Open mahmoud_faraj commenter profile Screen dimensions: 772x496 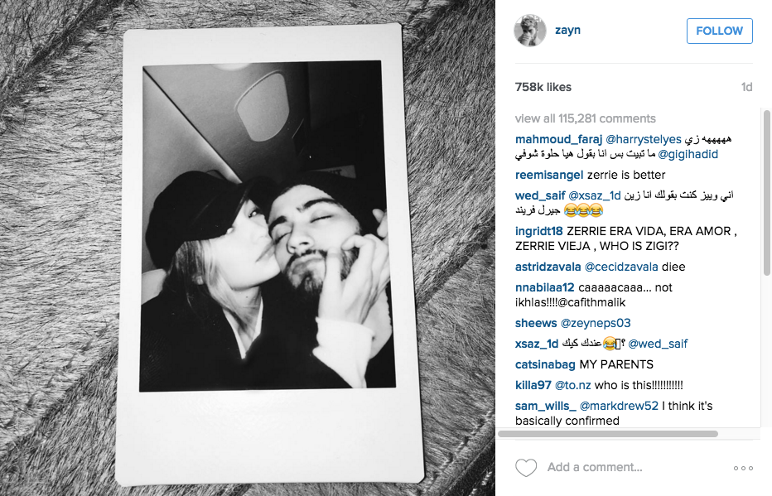[558, 140]
